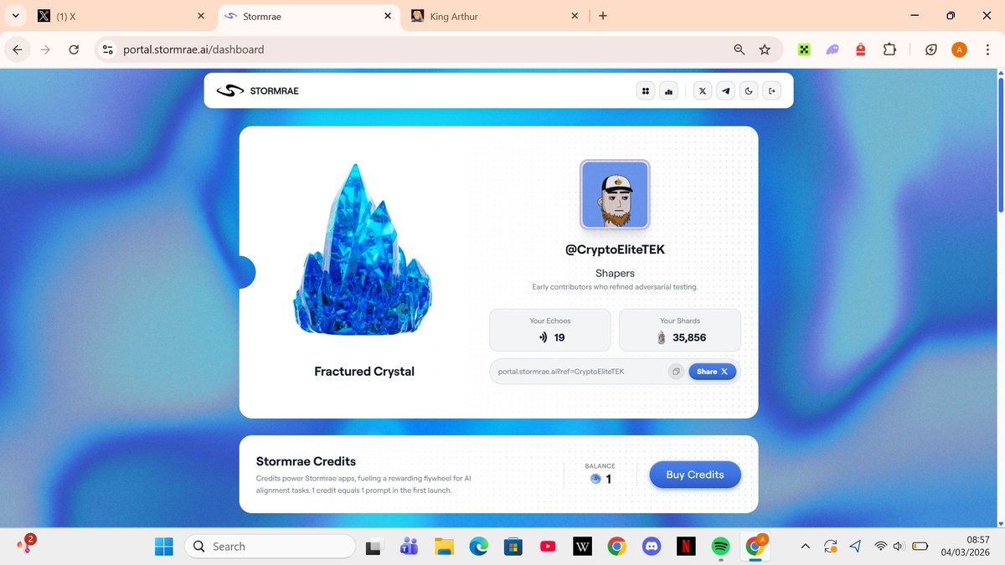
Task: Open Discord from the taskbar
Action: pos(651,547)
